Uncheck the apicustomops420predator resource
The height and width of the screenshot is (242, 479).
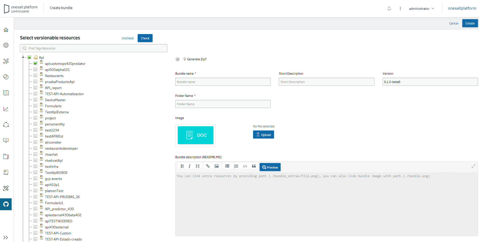[x=35, y=63]
